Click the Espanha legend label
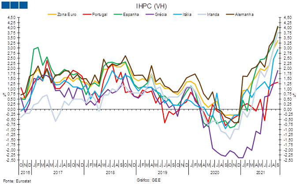Image resolution: width=300 pixels, height=186 pixels. tap(131, 15)
